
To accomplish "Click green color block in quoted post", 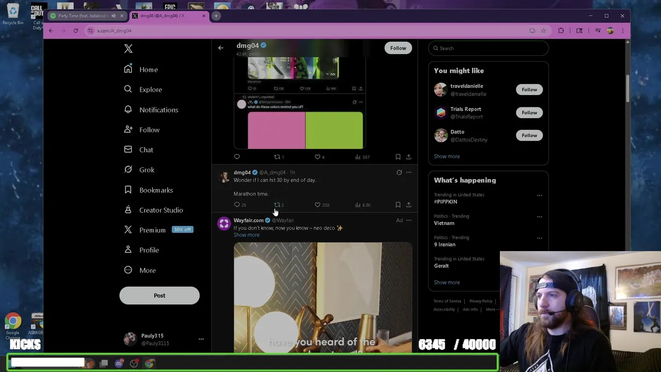I will point(334,130).
